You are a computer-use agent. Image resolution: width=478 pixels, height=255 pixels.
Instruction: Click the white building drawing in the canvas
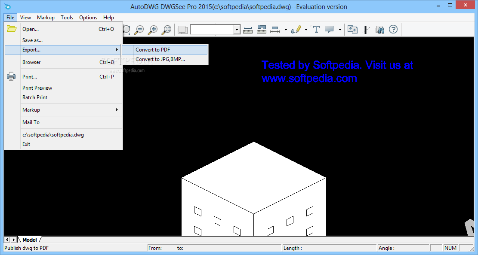(x=254, y=188)
